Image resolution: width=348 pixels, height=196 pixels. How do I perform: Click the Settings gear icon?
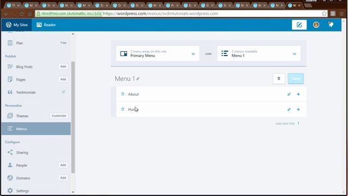tap(10, 191)
